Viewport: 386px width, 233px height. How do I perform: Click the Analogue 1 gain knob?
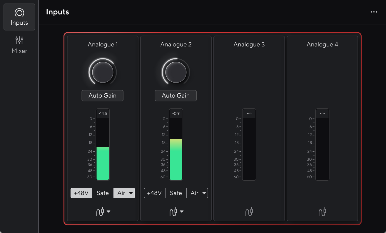[x=103, y=72]
